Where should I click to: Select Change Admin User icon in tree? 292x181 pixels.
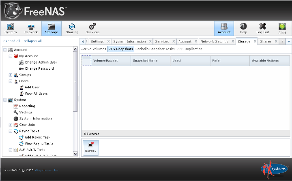[21, 62]
